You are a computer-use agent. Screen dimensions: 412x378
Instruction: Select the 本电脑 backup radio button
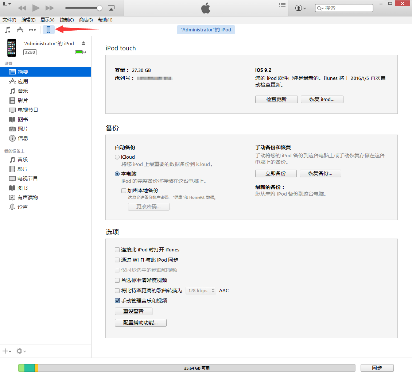click(x=117, y=174)
